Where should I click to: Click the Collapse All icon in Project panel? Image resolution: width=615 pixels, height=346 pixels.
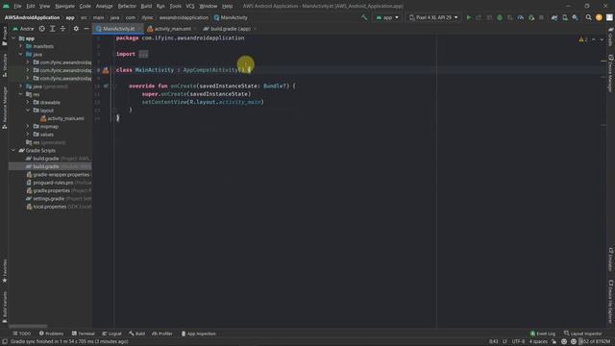point(62,29)
